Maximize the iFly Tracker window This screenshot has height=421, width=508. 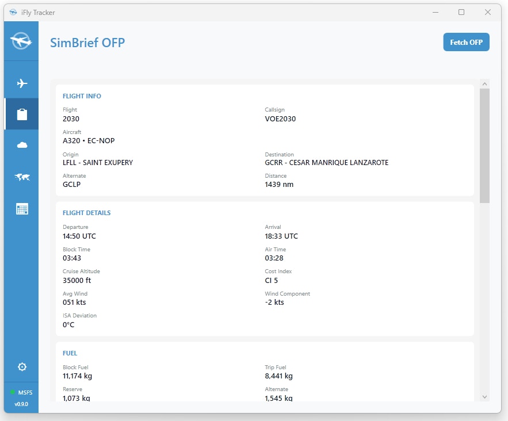[x=461, y=12]
